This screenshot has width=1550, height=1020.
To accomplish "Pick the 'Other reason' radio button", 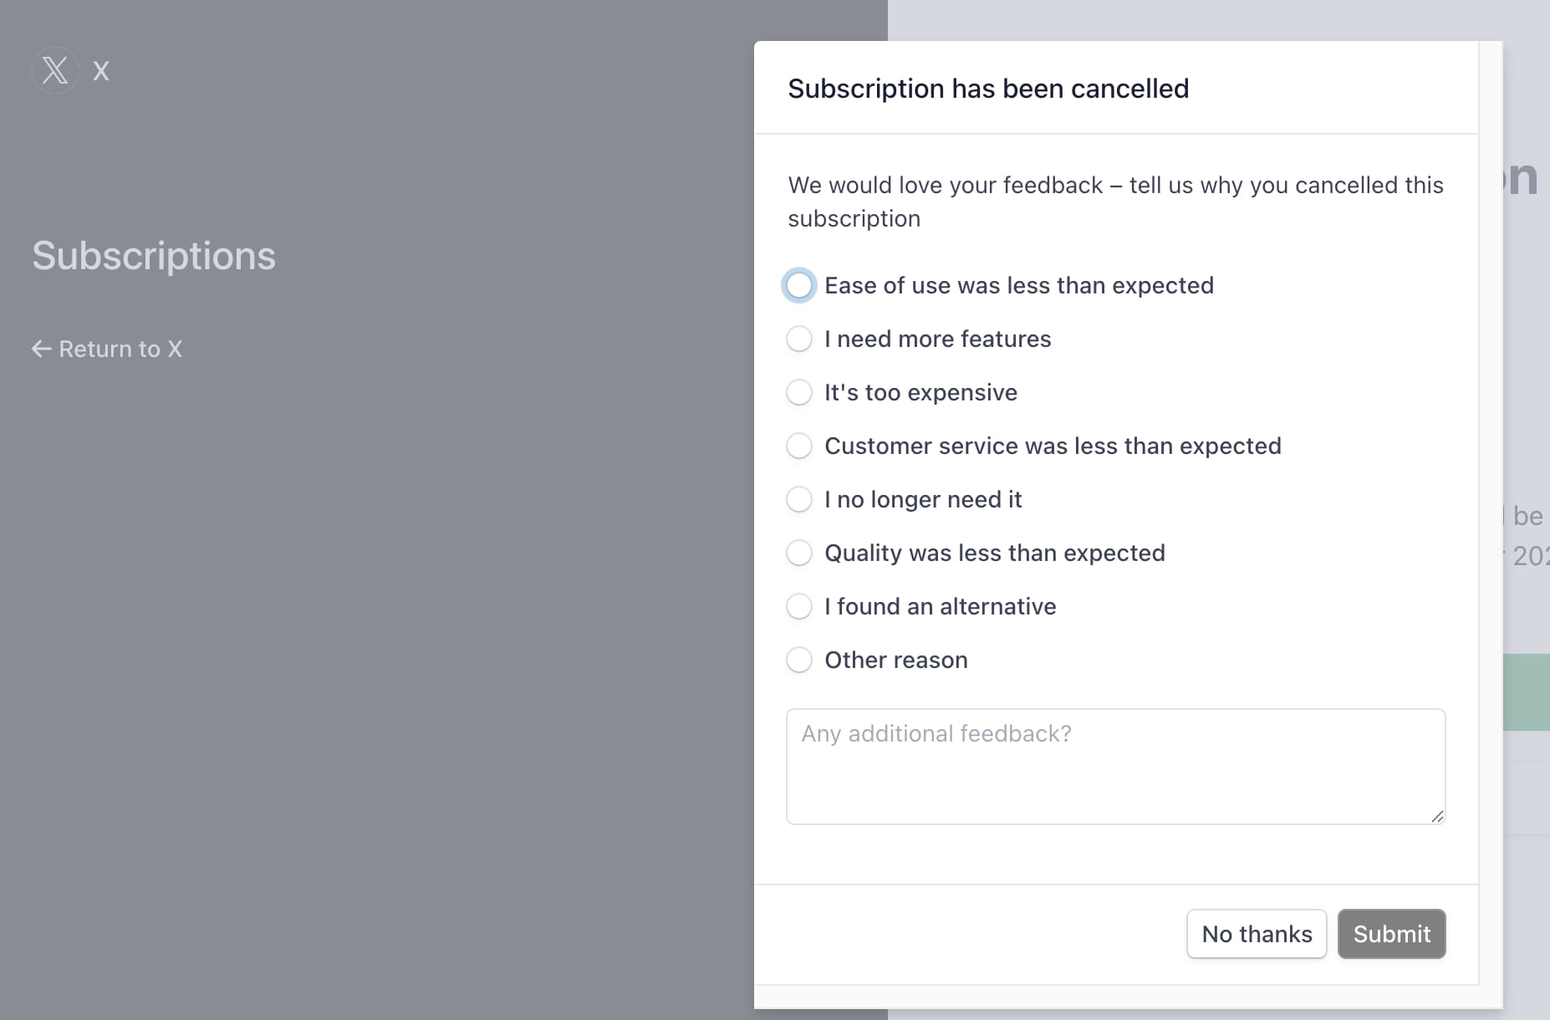I will click(799, 660).
